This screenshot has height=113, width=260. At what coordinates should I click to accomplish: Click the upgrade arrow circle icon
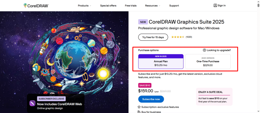pyautogui.click(x=204, y=50)
